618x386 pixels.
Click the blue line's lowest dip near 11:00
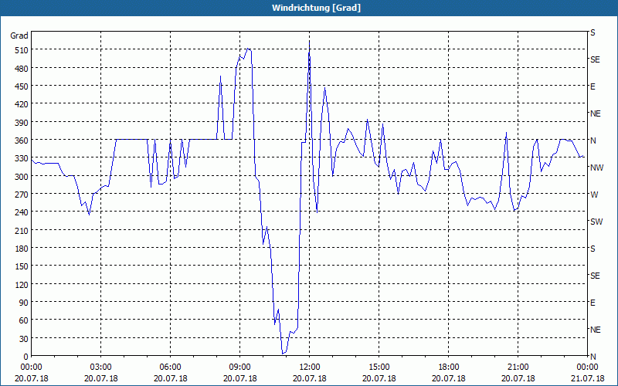(283, 354)
